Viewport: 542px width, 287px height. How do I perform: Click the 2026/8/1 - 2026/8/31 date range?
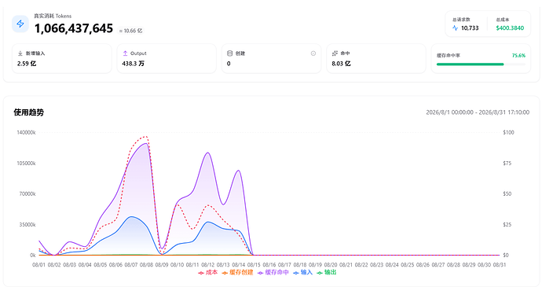(478, 112)
